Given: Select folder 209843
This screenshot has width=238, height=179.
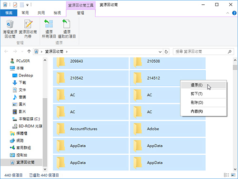Looking at the screenshot, I should point(91,63).
